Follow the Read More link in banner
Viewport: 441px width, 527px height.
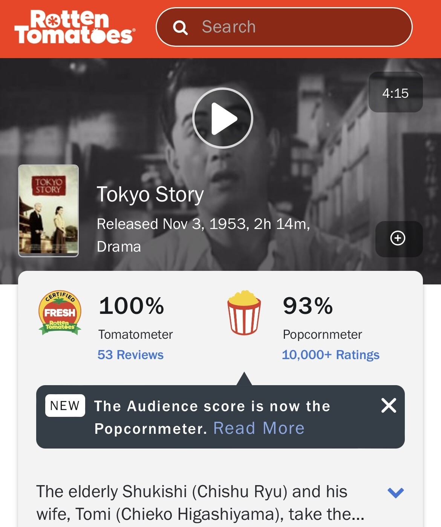(259, 428)
